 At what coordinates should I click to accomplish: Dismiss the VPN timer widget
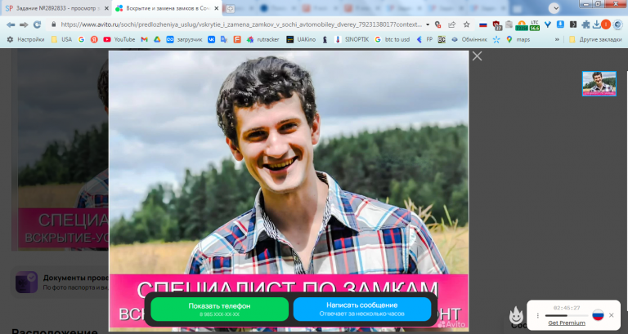click(x=611, y=315)
